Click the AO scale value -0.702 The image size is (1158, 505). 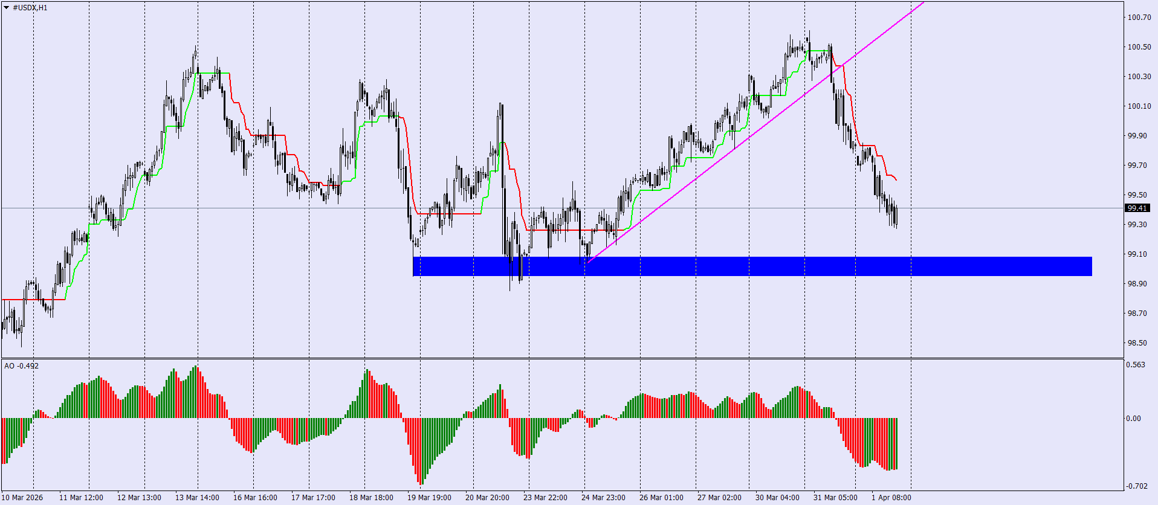[1137, 486]
